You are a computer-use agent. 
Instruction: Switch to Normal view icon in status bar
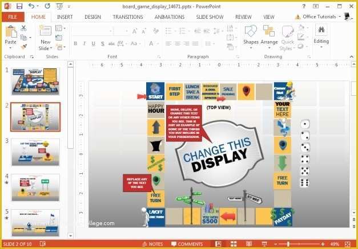(218, 244)
